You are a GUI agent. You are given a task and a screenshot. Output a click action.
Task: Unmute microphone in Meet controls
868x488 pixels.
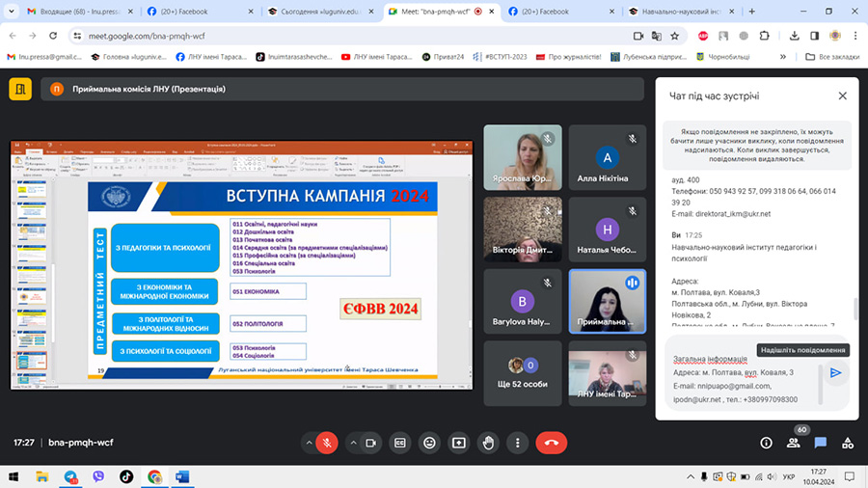click(x=327, y=444)
